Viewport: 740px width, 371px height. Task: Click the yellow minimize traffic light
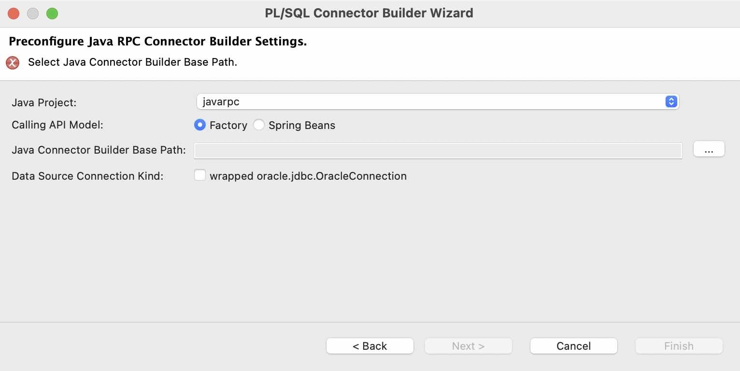(x=33, y=14)
